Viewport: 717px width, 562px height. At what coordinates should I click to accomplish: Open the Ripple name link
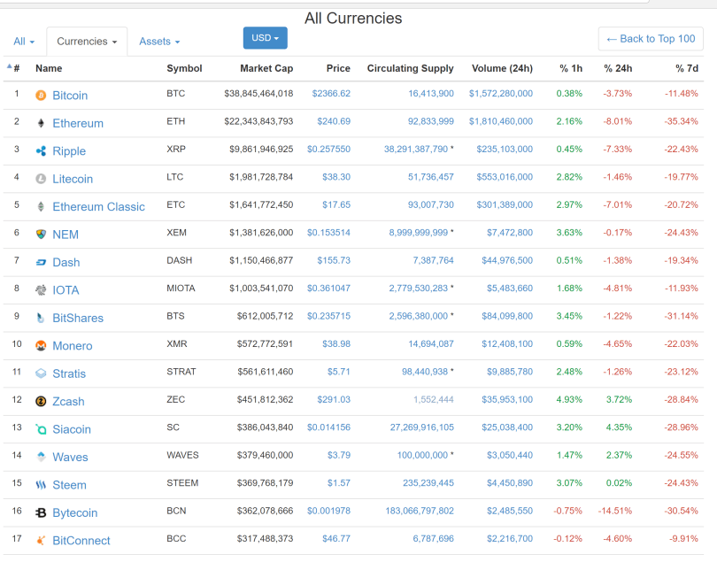tap(69, 151)
